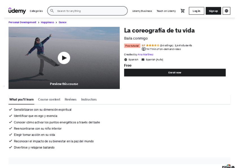Open the Reviews tab
The image size is (239, 168).
tap(70, 99)
